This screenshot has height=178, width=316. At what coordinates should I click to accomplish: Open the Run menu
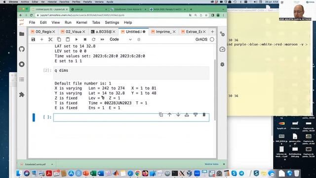[68, 22]
